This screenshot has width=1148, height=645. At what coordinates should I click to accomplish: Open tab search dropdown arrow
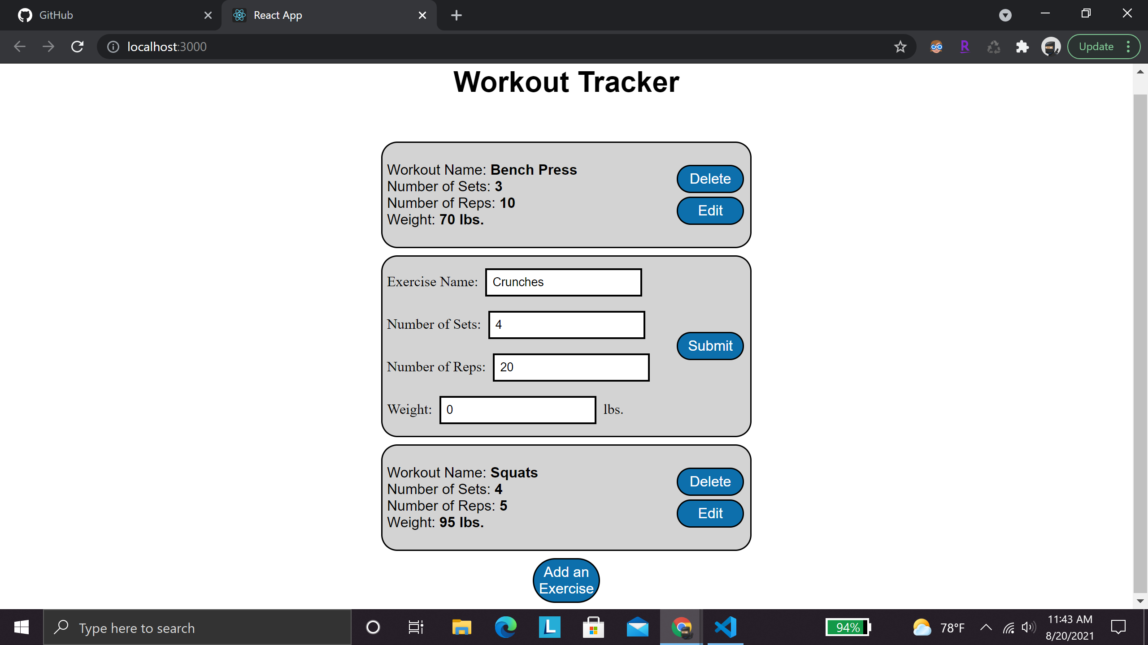(1005, 15)
